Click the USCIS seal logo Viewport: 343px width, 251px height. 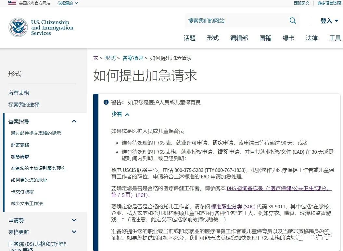pos(18,27)
